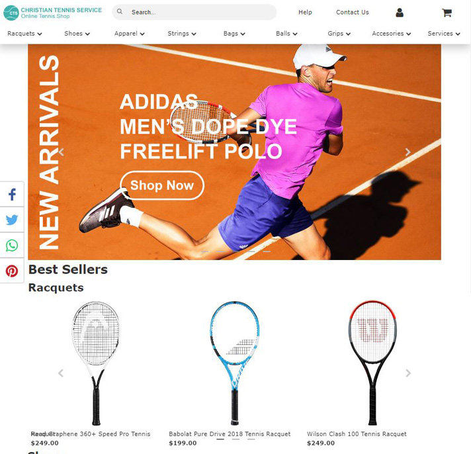Expand the Shoes dropdown menu
This screenshot has height=454, width=471.
pos(77,34)
